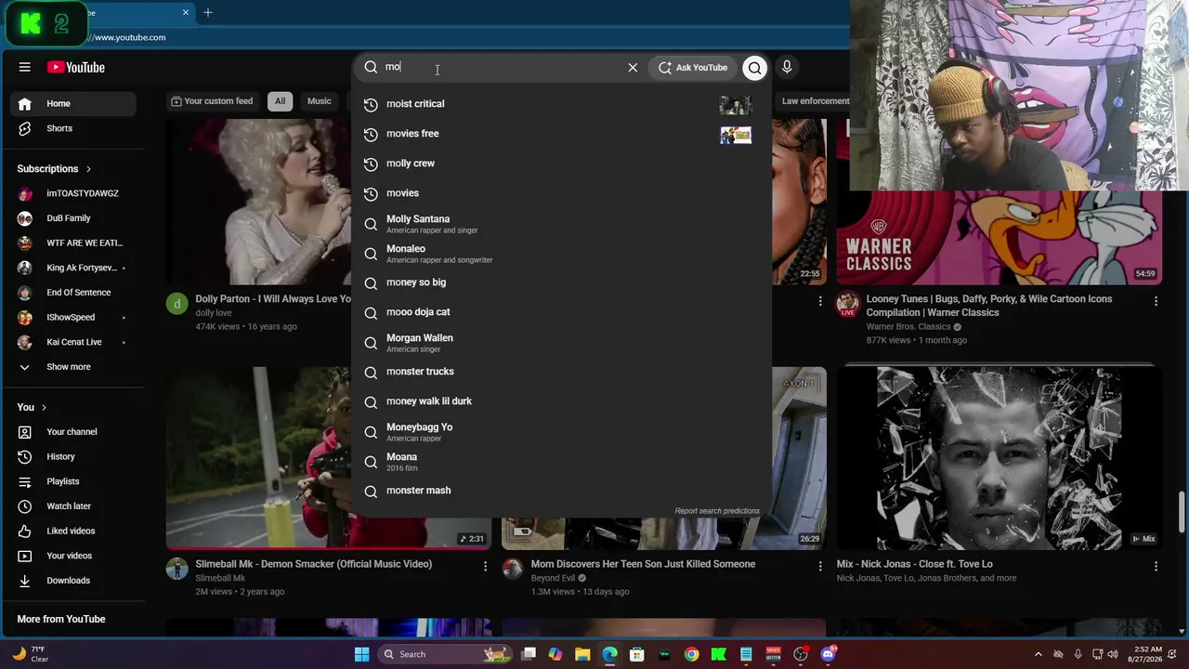1189x669 pixels.
Task: Open Downloads in the sidebar
Action: point(73,581)
